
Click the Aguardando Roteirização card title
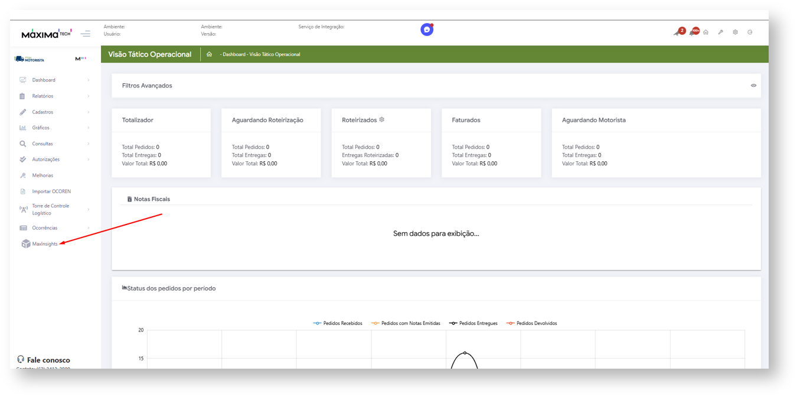[267, 120]
